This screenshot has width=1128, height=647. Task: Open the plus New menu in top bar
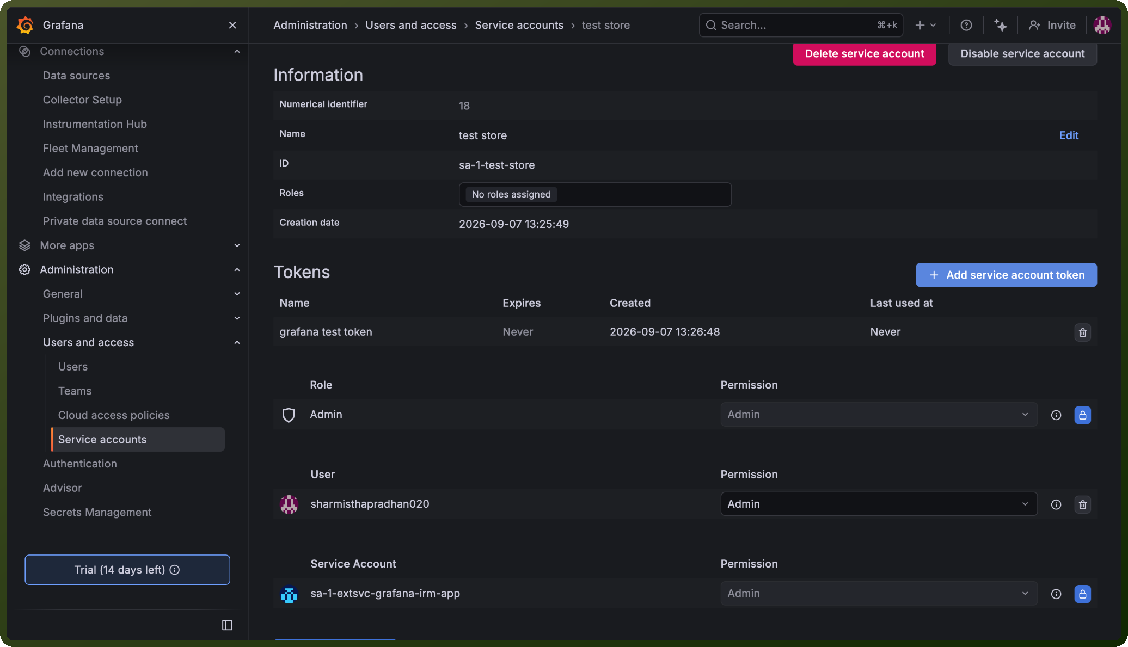925,25
